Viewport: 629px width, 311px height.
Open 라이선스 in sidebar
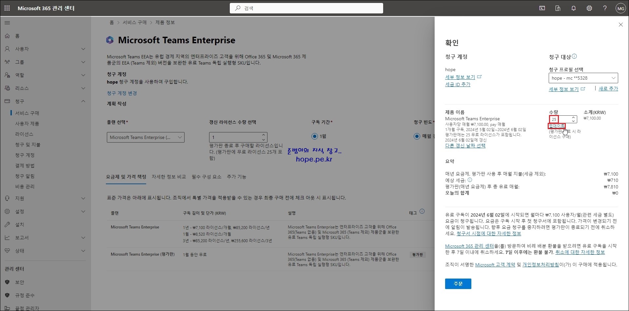24,134
